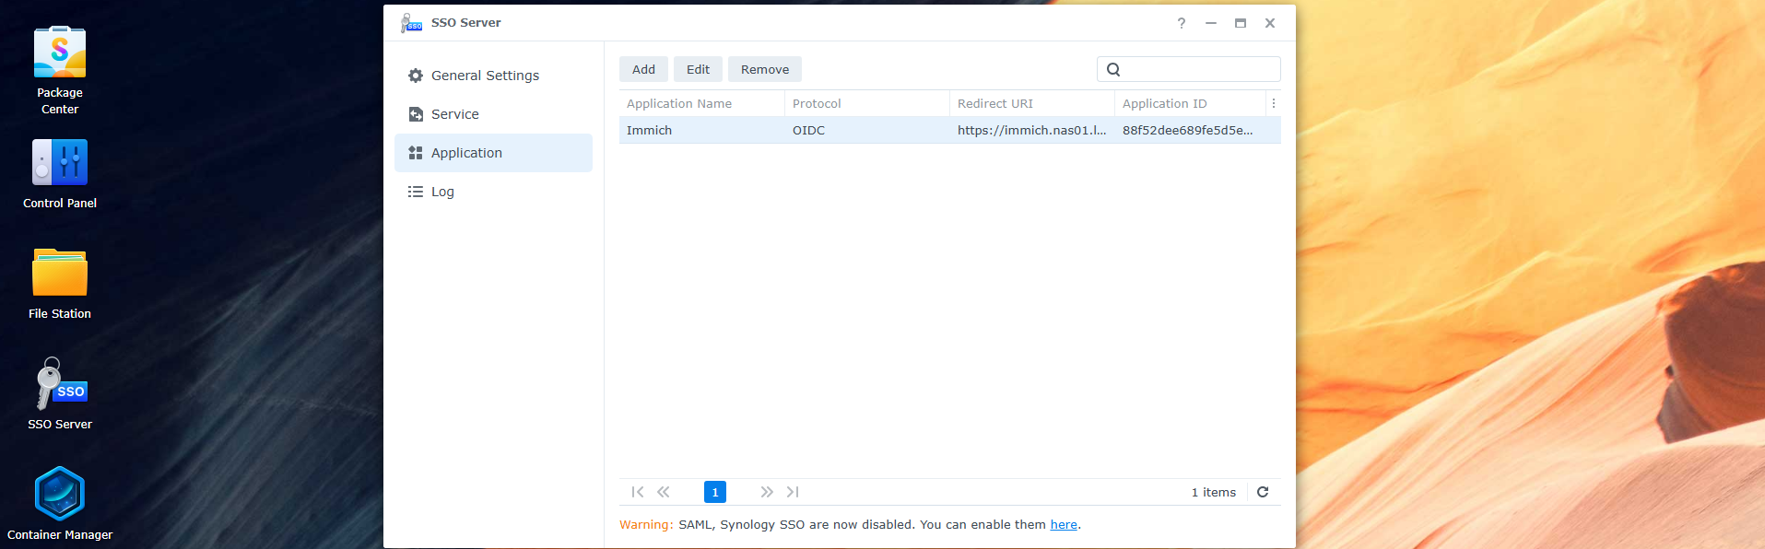The width and height of the screenshot is (1765, 549).
Task: Remove the selected application
Action: pos(764,69)
